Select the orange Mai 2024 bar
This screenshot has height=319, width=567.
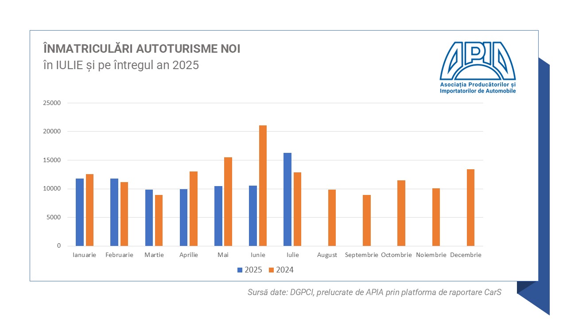(x=228, y=202)
